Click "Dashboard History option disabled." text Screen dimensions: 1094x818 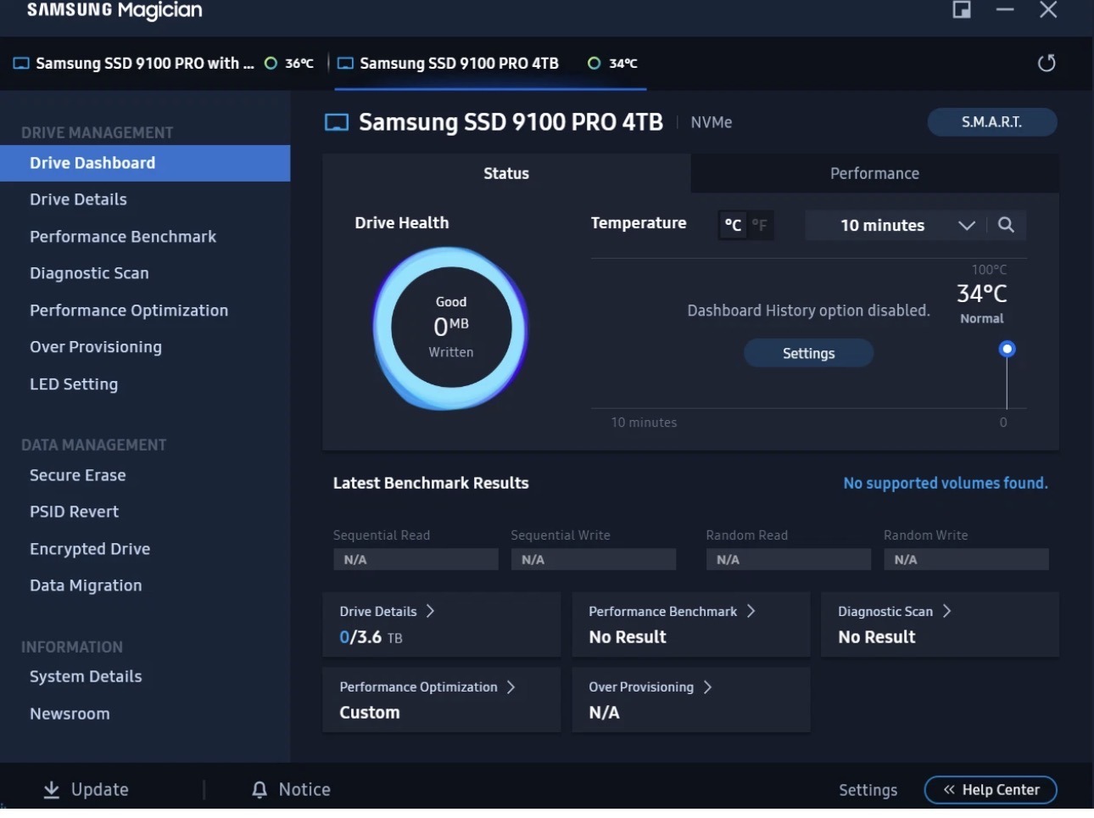pyautogui.click(x=808, y=311)
